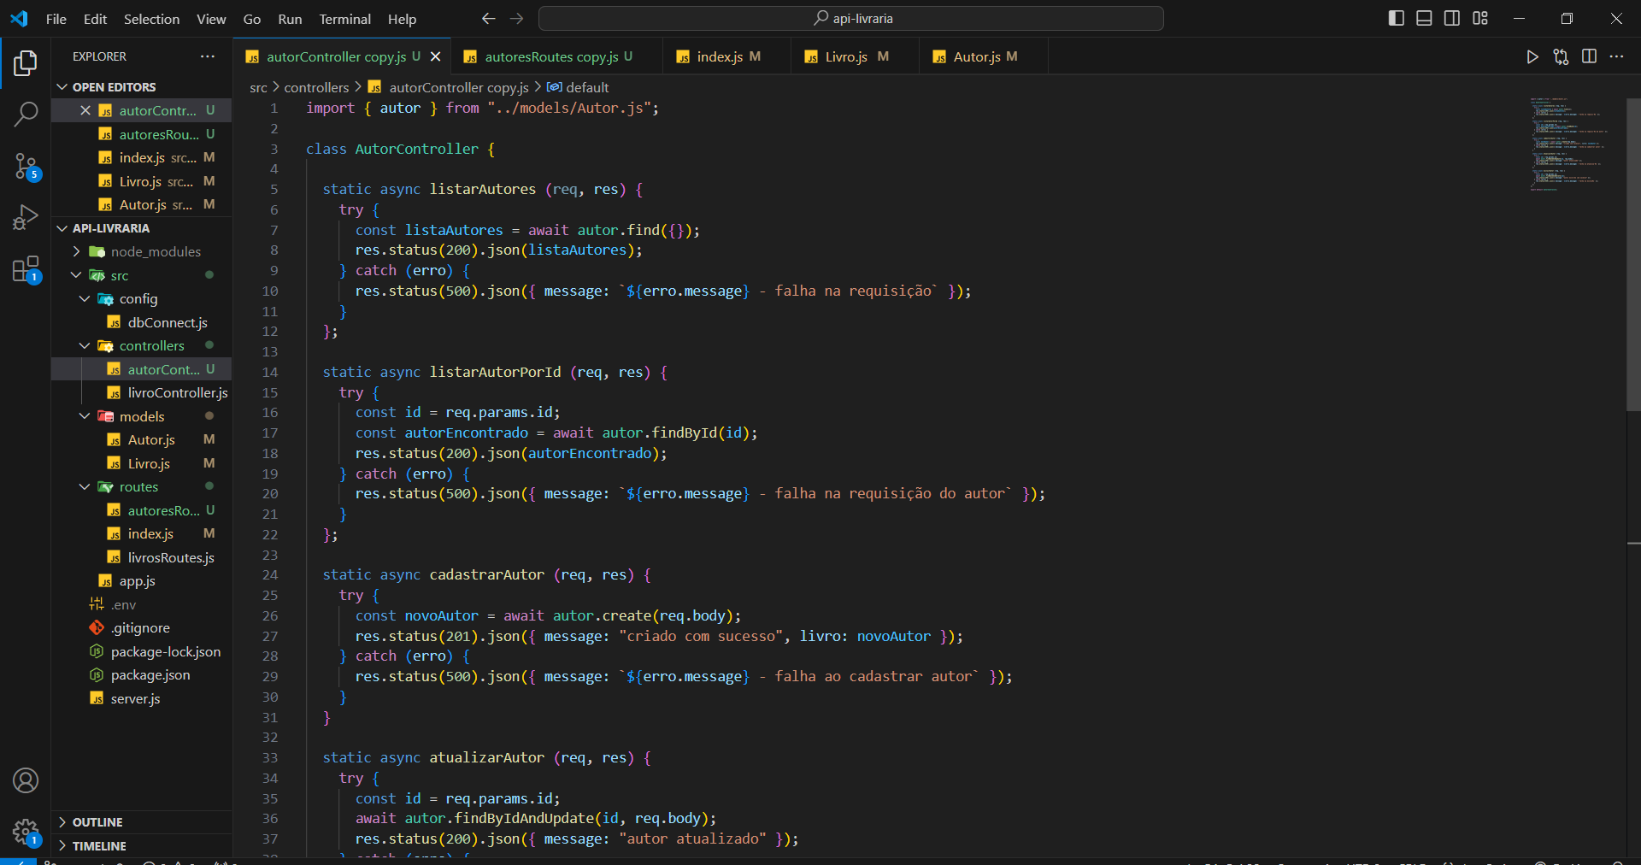Open the .env file in explorer

pos(141,604)
